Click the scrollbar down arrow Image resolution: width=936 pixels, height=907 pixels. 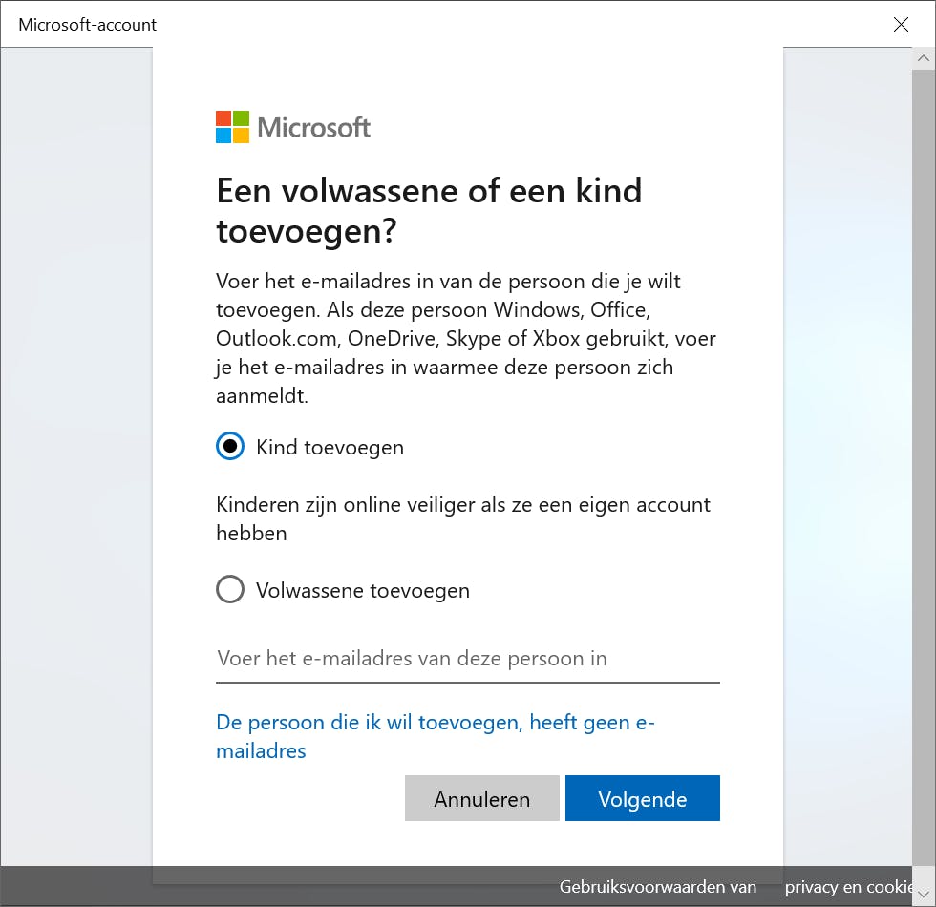click(x=923, y=890)
